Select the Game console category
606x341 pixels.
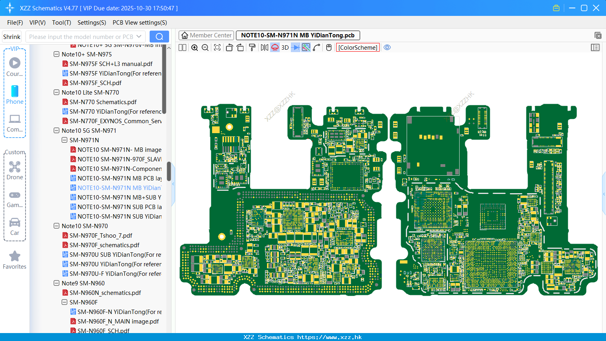tap(15, 199)
